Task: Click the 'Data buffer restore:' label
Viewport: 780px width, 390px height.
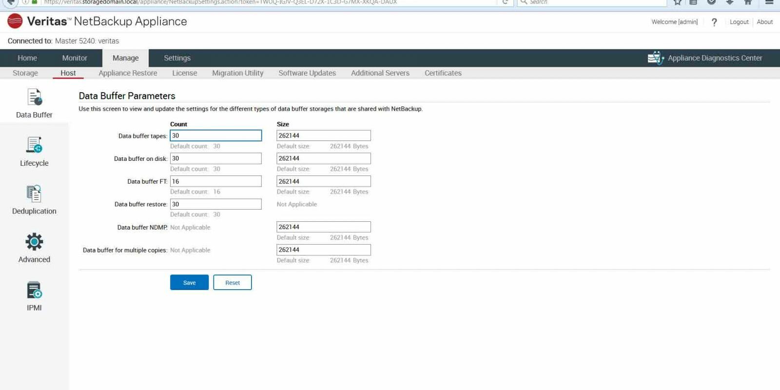Action: tap(141, 205)
